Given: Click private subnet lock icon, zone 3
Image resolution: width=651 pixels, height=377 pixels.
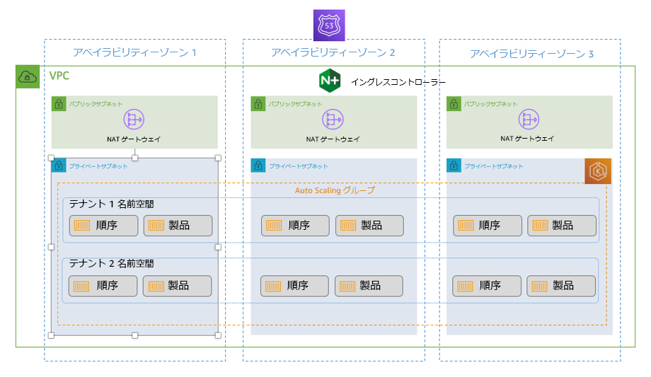Looking at the screenshot, I should coord(454,166).
